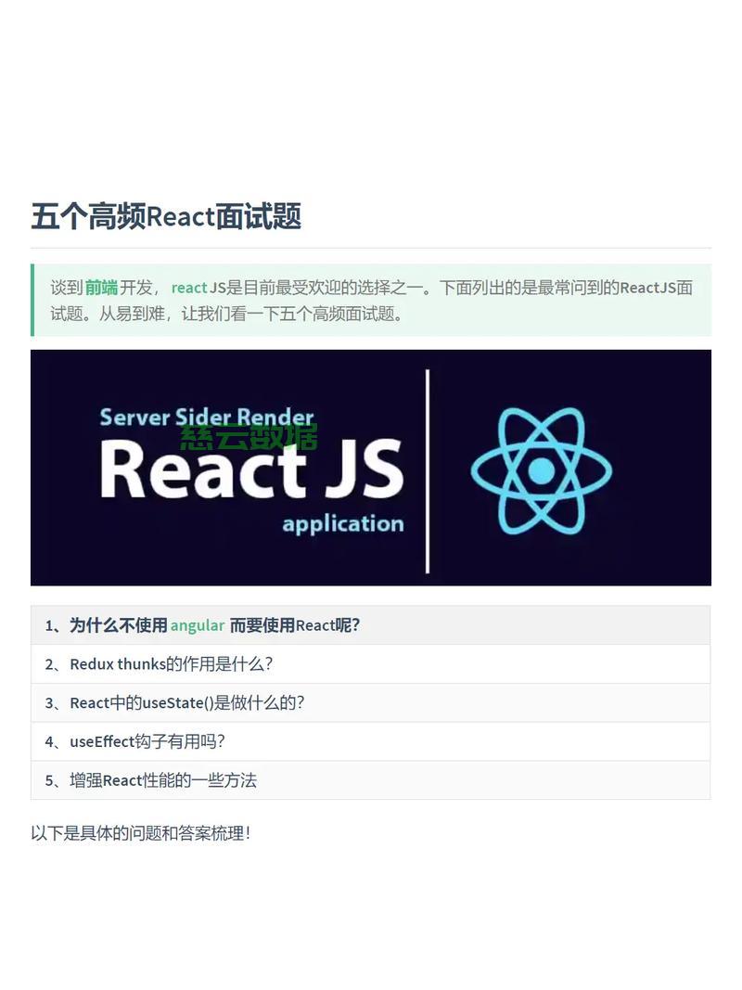Open the react link in the intro paragraph
Viewport: 742px width, 990px height.
coord(188,288)
